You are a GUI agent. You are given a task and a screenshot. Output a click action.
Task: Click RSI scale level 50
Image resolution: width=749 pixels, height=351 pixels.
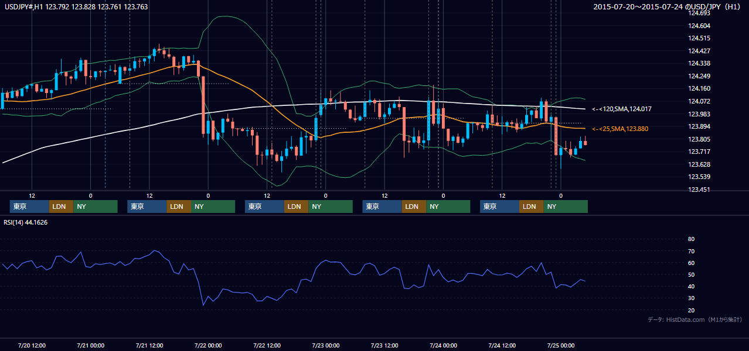coord(691,274)
